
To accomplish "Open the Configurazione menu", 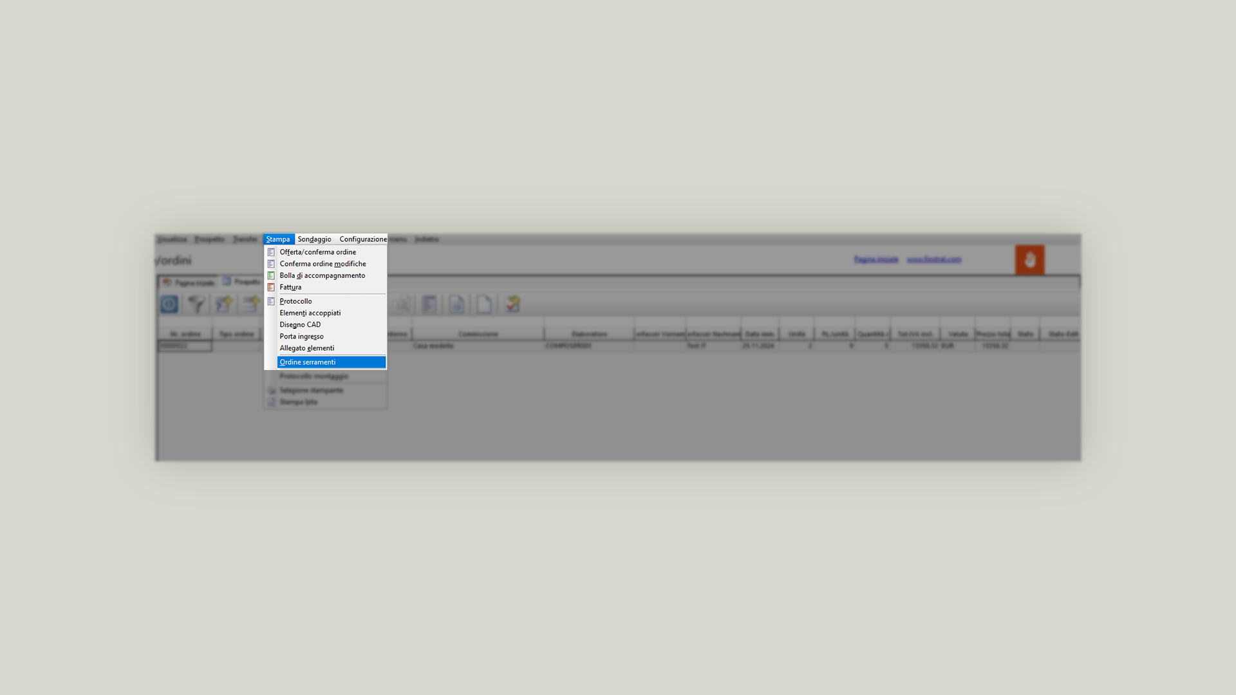I will [363, 239].
